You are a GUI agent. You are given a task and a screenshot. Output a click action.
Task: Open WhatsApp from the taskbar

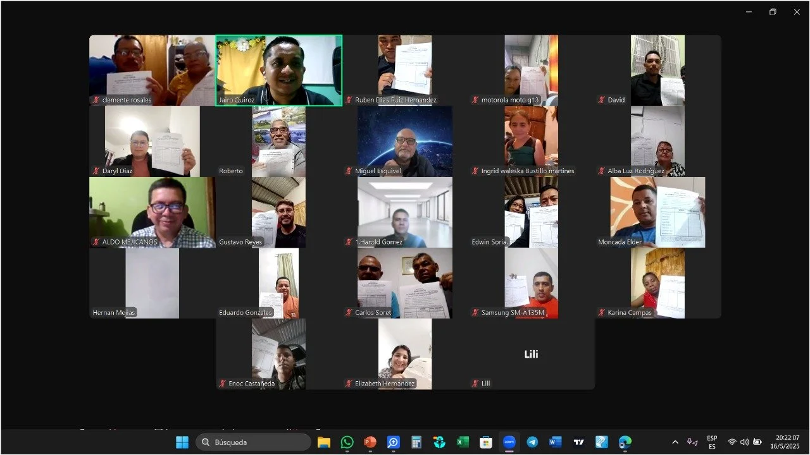pos(346,442)
